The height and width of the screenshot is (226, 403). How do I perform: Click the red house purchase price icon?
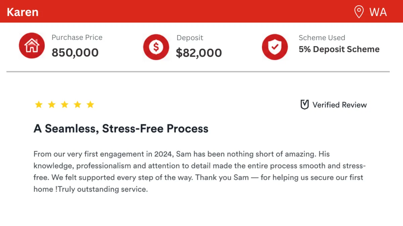point(32,46)
